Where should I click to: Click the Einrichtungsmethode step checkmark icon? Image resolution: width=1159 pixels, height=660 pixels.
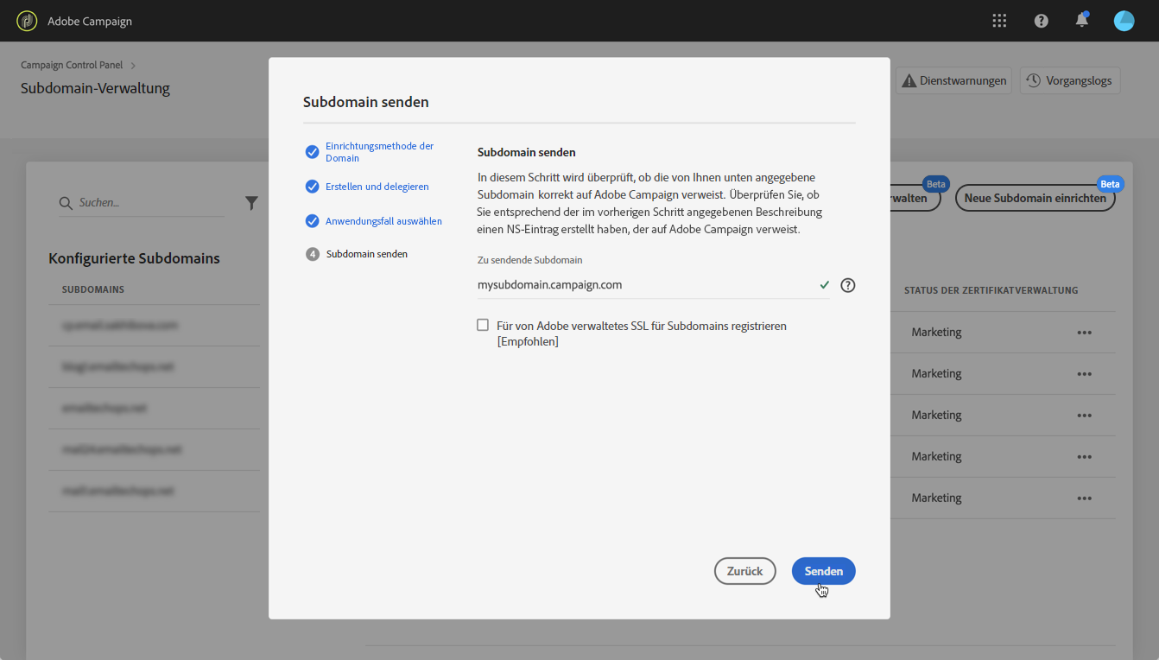[x=313, y=152]
